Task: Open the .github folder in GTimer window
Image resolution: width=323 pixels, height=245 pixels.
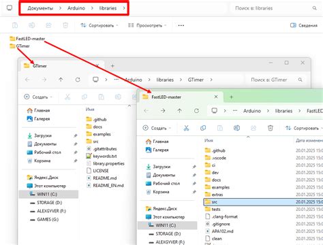Action: (x=97, y=119)
